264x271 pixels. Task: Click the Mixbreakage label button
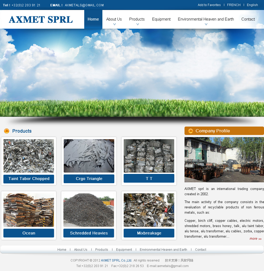149,233
